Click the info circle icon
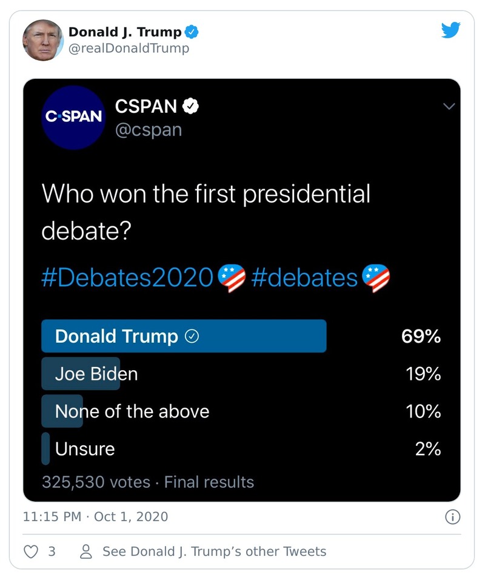485x580 pixels. (x=453, y=516)
